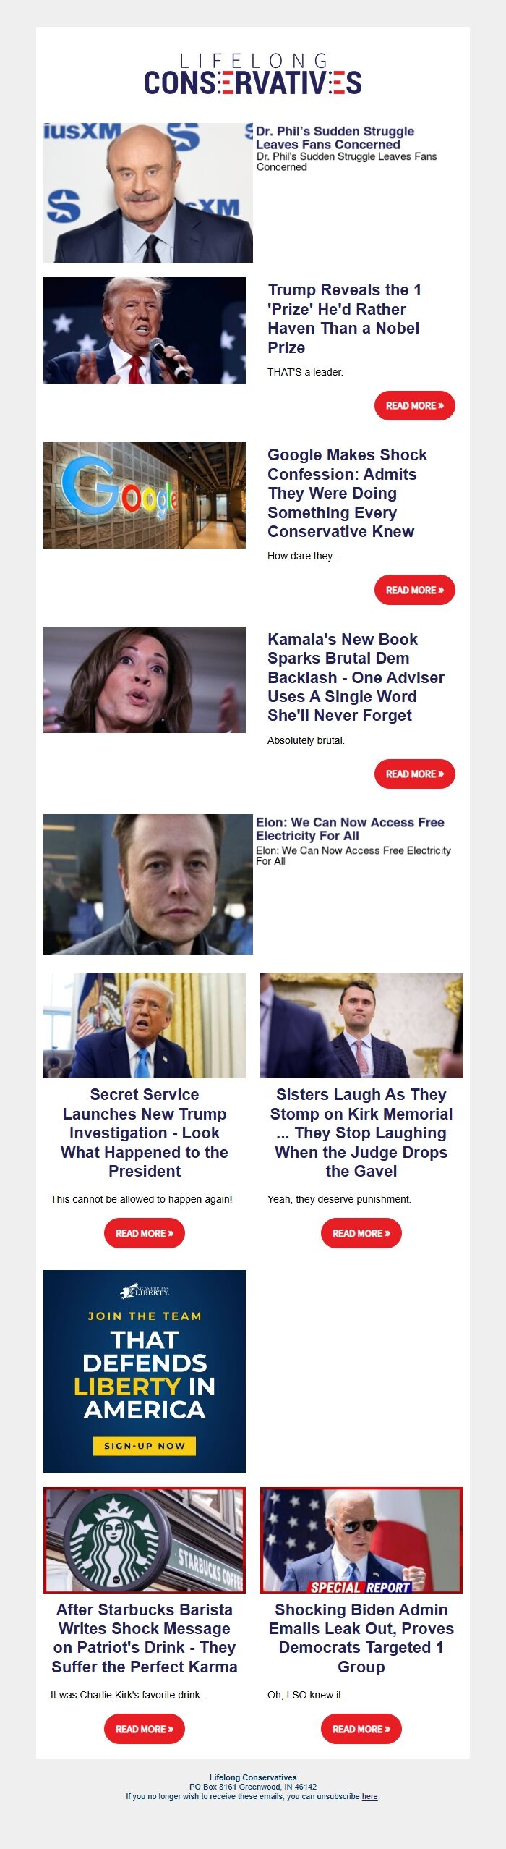Click the Lifelong Conservatives header logo
This screenshot has width=506, height=1849.
pyautogui.click(x=252, y=75)
